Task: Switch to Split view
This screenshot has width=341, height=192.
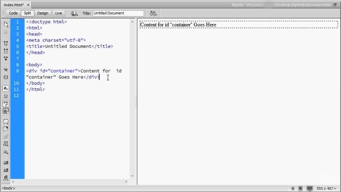Action: tap(27, 13)
